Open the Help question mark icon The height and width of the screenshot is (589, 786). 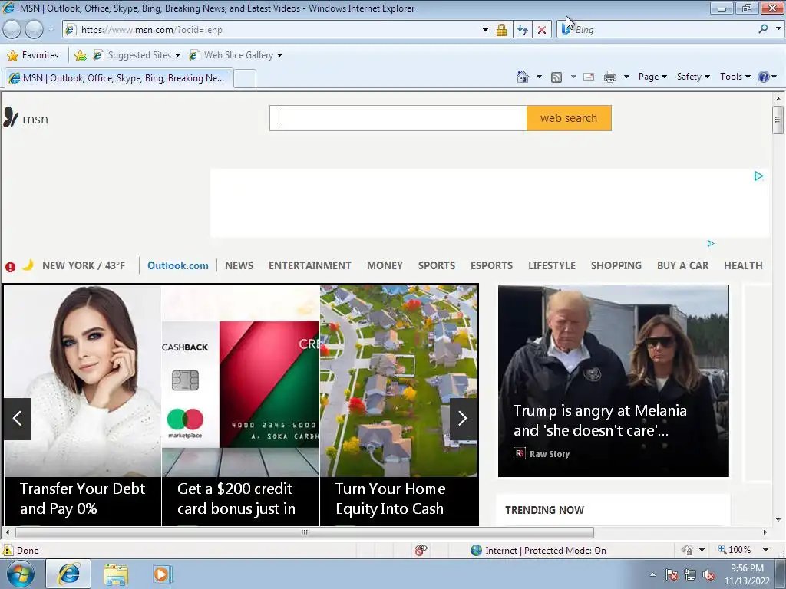tap(763, 77)
